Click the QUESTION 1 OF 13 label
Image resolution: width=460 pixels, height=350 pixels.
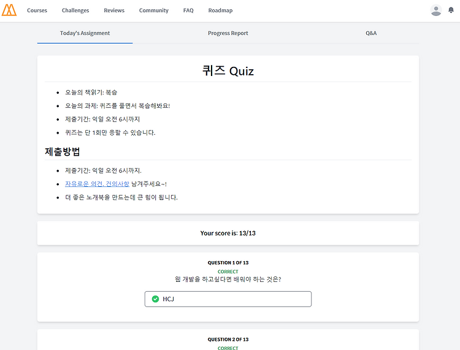tap(228, 262)
